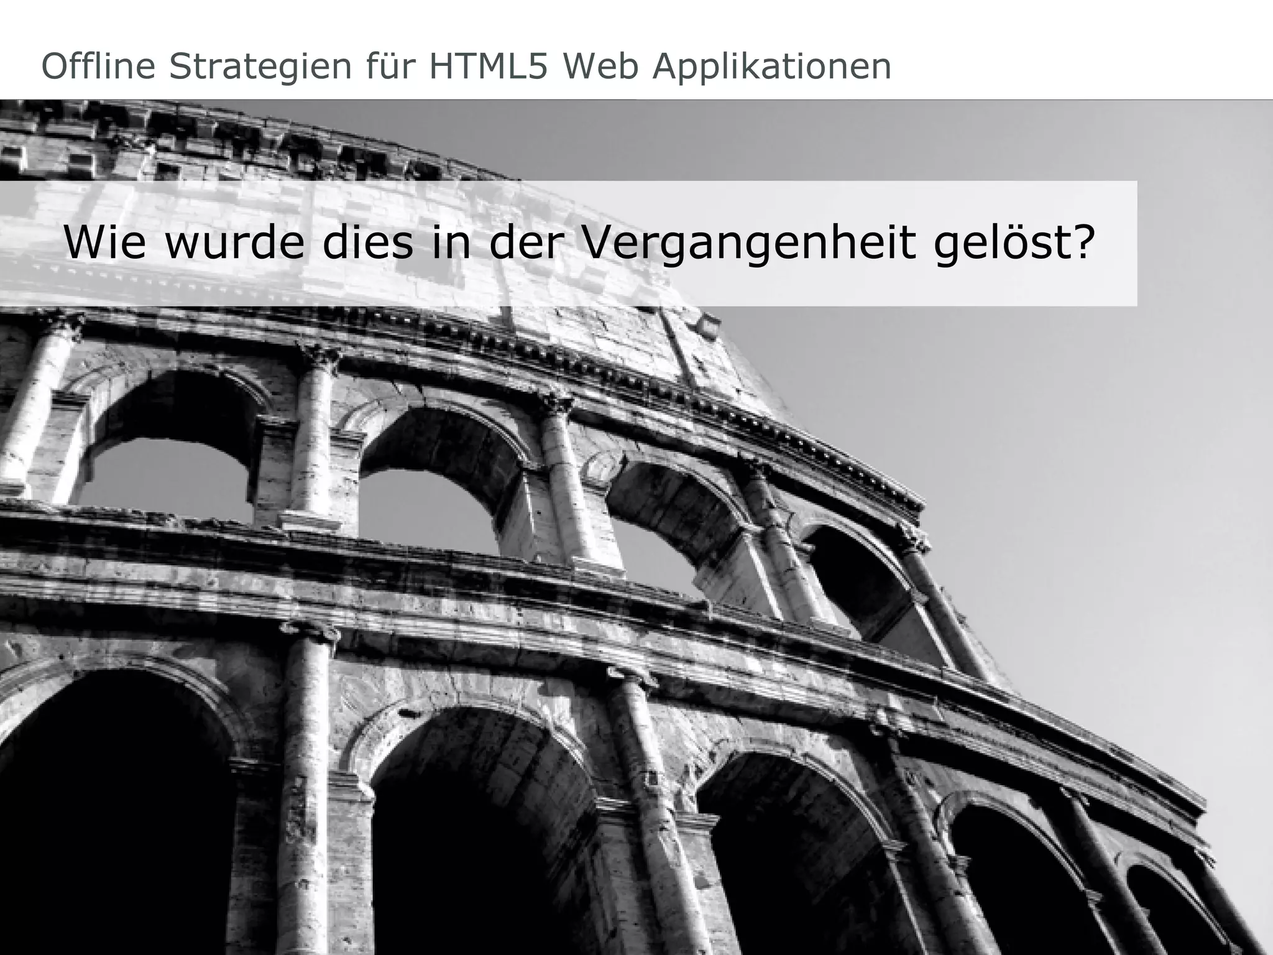Click the second dark arch on the bottom tier

485,839
